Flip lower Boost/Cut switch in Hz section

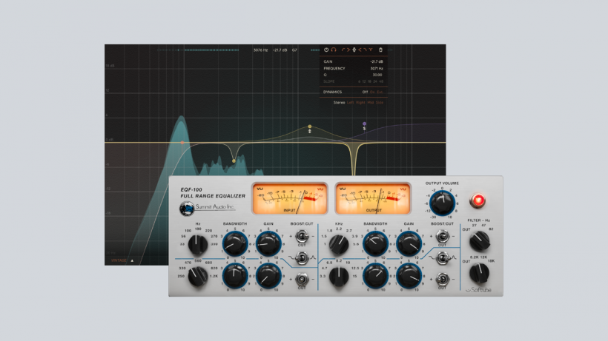click(302, 279)
